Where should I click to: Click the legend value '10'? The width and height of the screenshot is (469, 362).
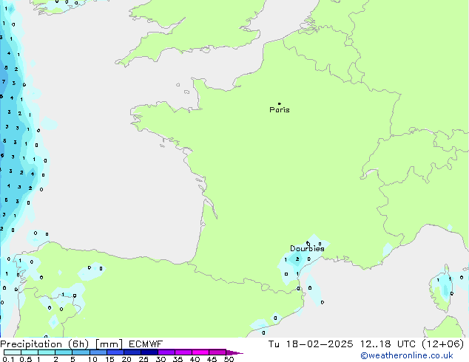click(92, 359)
